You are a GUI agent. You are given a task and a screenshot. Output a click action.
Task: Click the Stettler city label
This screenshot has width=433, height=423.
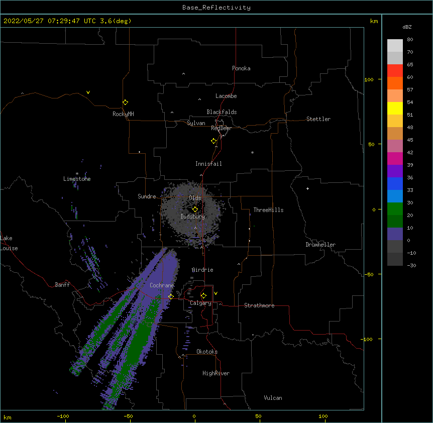[318, 119]
